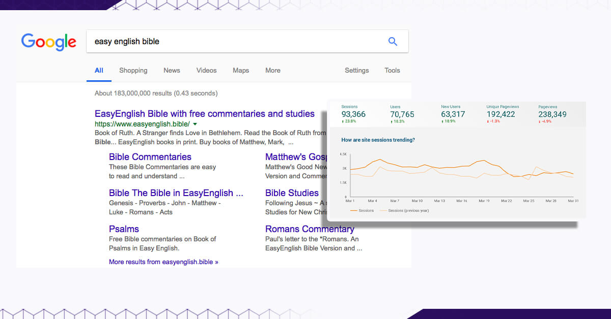Viewport: 611px width, 319px height.
Task: Open search Tools
Action: click(392, 71)
